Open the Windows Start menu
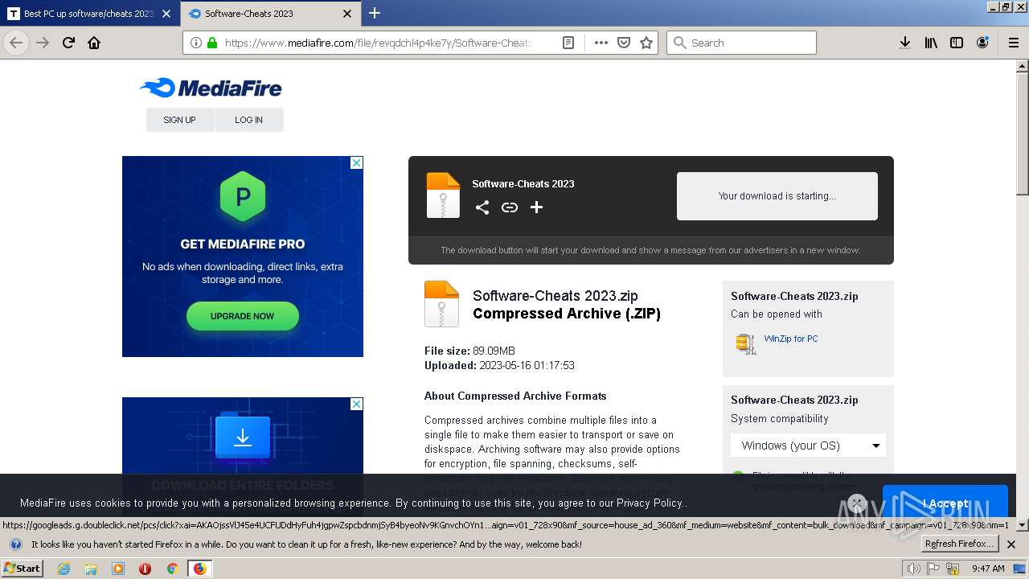This screenshot has width=1029, height=579. point(22,568)
